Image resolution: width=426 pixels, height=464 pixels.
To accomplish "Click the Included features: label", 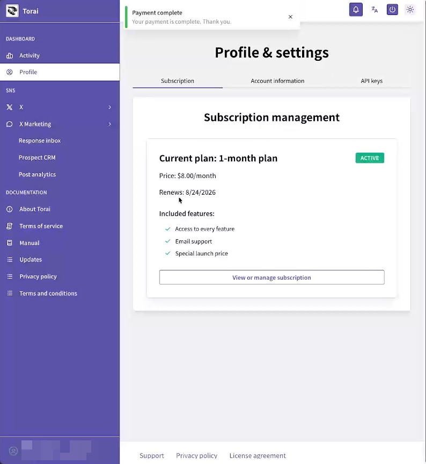I will coord(187,213).
